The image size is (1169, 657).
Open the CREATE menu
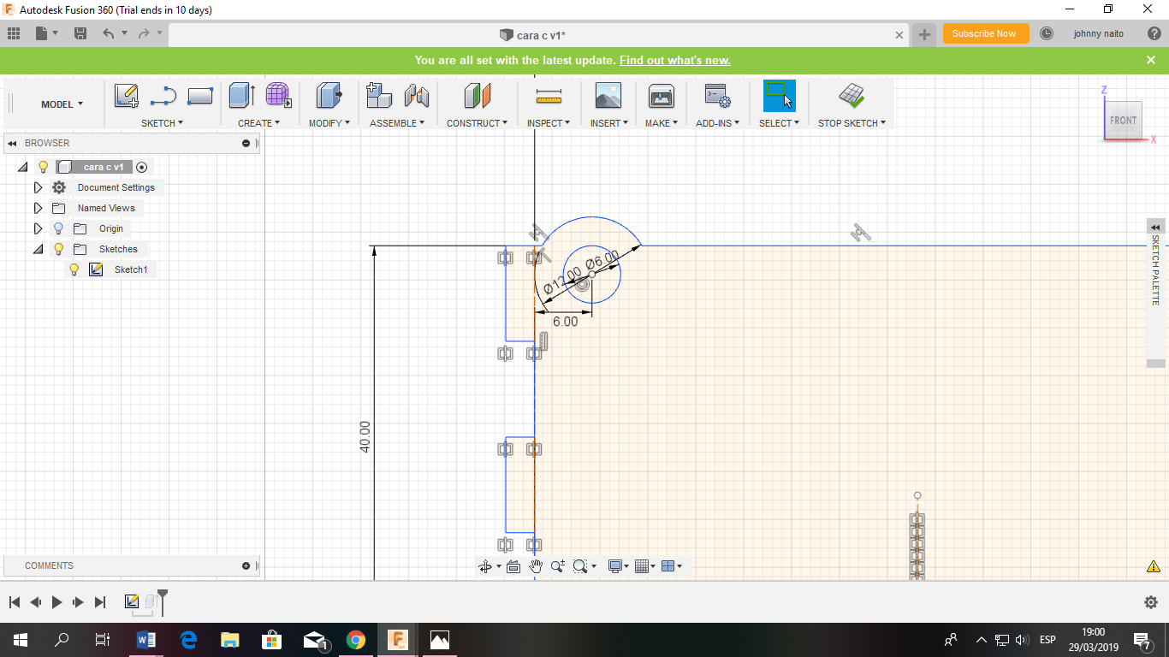pyautogui.click(x=258, y=123)
